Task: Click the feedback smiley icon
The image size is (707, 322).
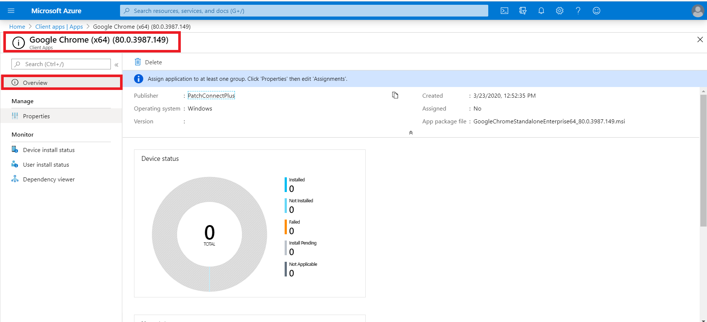Action: coord(596,11)
